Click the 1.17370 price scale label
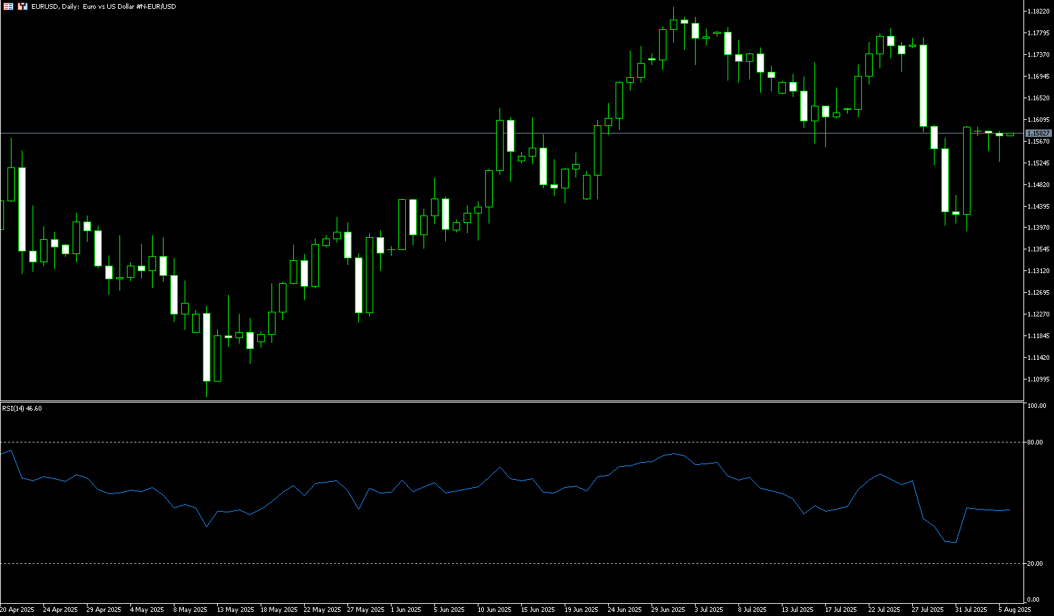 [1039, 55]
